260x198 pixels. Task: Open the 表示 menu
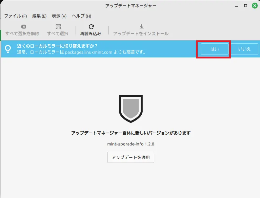pyautogui.click(x=59, y=16)
